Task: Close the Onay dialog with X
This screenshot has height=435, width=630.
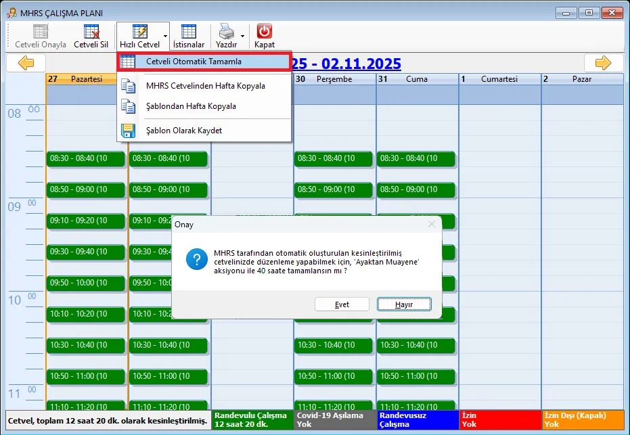Action: (x=432, y=224)
